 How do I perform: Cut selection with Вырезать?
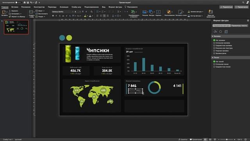[x=13, y=11]
